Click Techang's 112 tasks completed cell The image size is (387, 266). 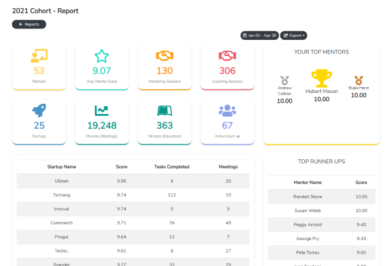pos(172,195)
